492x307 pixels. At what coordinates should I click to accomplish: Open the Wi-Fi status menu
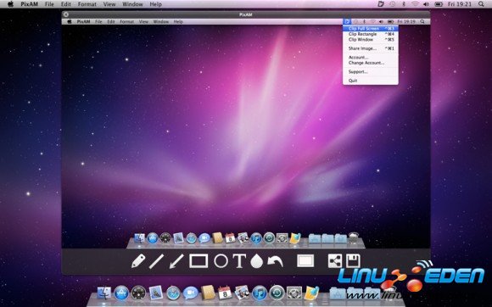click(415, 4)
